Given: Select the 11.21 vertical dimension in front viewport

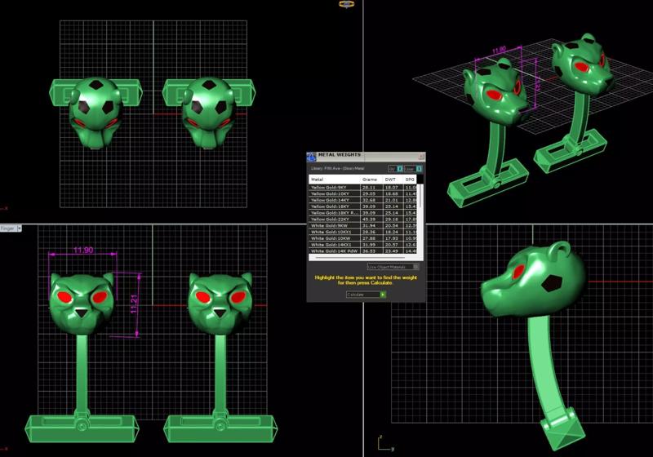Looking at the screenshot, I should pyautogui.click(x=134, y=304).
